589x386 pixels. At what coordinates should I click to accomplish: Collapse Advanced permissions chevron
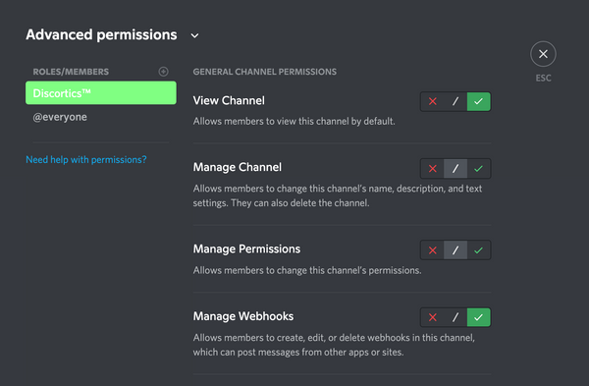(x=194, y=35)
